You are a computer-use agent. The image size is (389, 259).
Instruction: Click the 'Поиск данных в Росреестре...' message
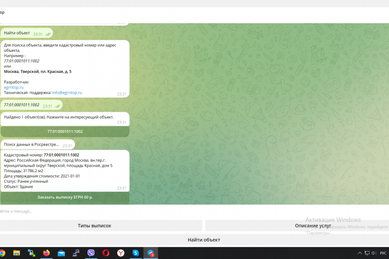(x=37, y=145)
